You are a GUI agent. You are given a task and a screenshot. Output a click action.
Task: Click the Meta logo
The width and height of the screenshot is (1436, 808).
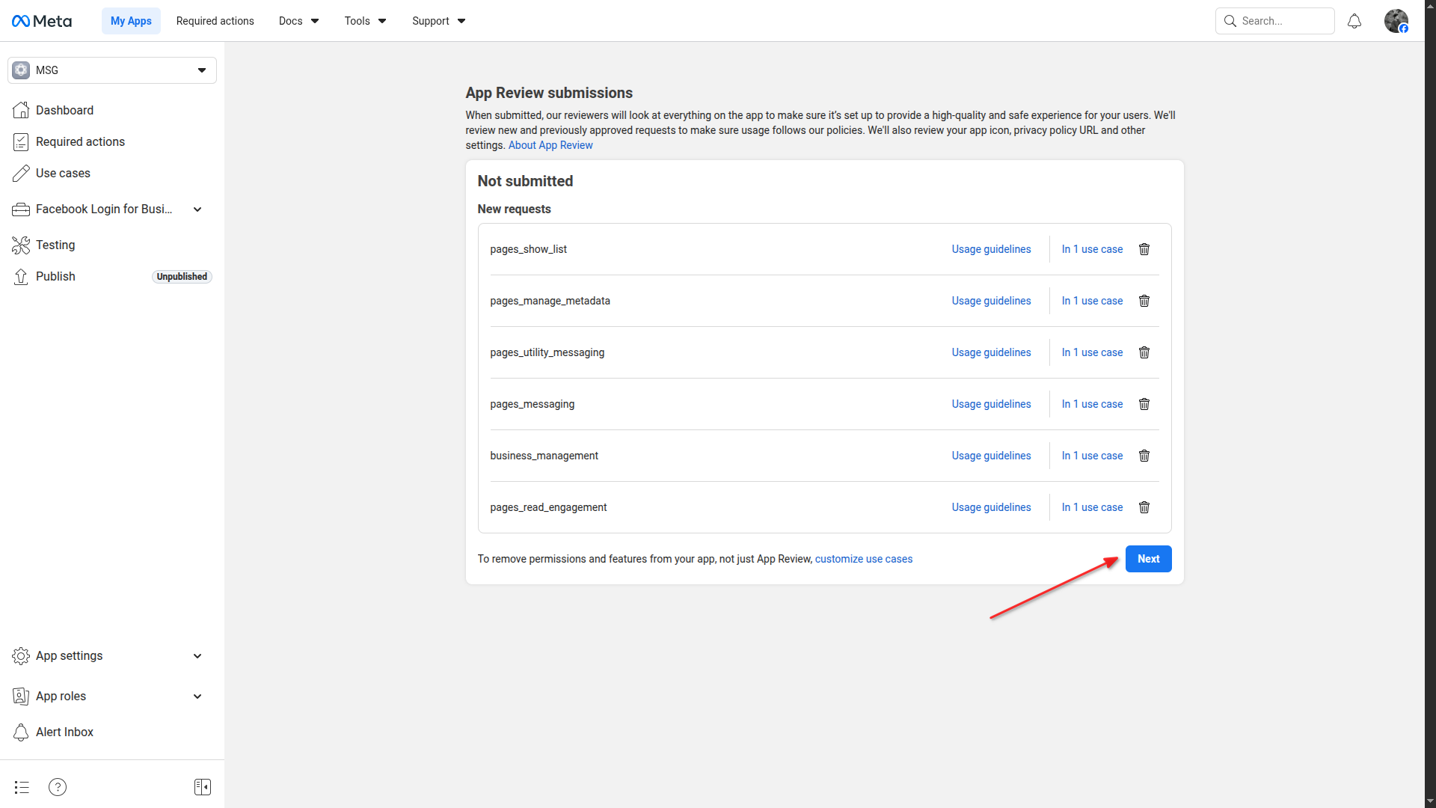[42, 21]
